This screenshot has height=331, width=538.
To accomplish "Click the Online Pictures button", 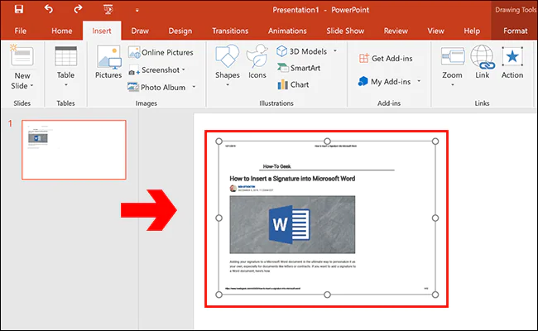I will (x=161, y=52).
